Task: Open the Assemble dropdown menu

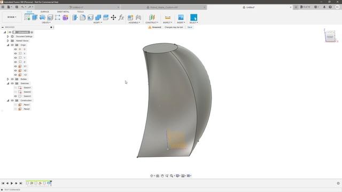Action: click(x=134, y=22)
